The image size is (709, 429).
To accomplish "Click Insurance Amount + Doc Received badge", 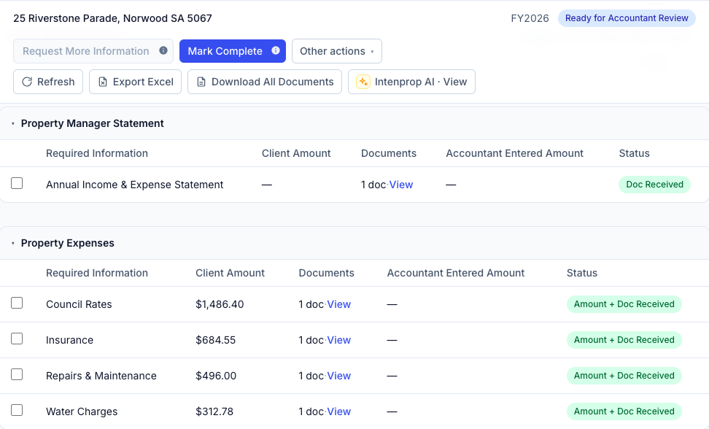I will [624, 340].
